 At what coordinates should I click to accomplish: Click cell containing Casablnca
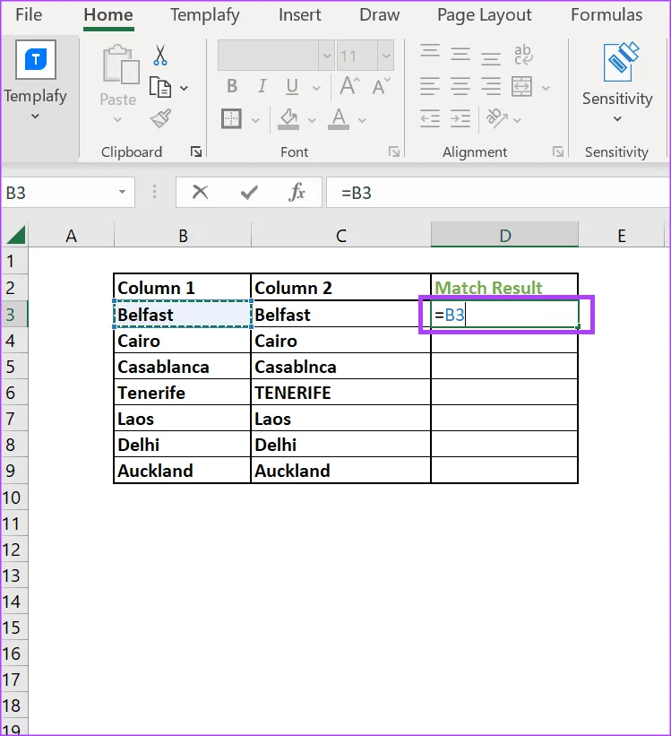coord(340,366)
